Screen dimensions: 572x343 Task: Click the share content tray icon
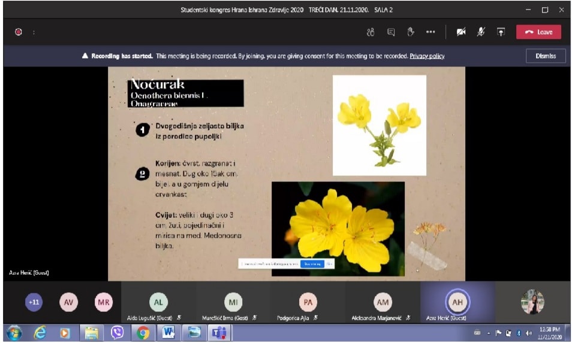tap(501, 32)
